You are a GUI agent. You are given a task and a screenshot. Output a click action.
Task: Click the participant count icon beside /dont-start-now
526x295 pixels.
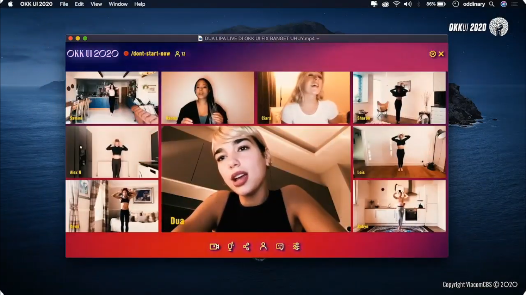click(178, 54)
